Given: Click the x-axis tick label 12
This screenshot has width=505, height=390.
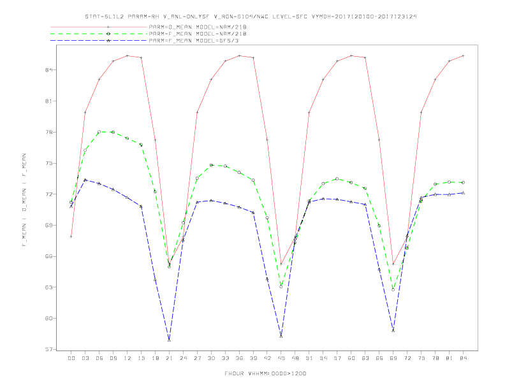Looking at the screenshot, I should click(x=128, y=358).
